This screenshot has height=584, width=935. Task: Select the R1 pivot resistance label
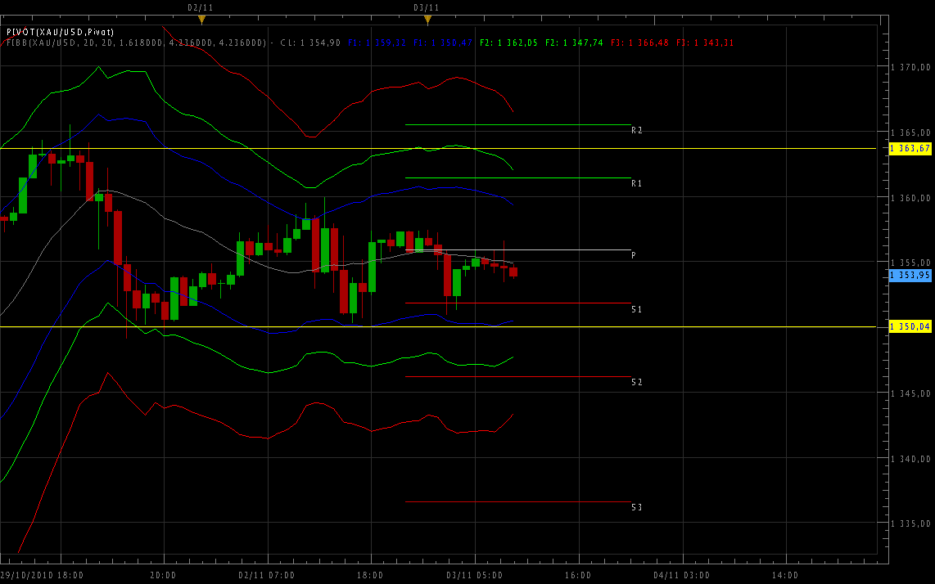tap(636, 183)
